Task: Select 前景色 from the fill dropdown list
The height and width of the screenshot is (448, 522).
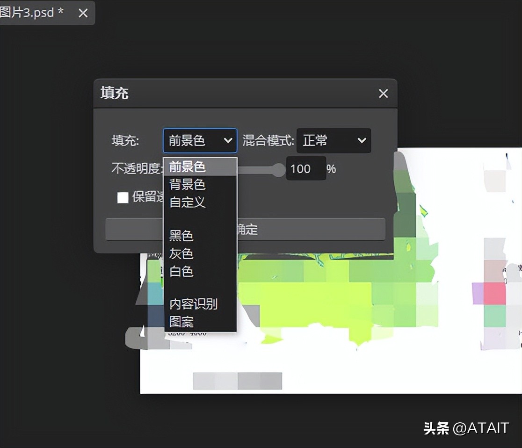Action: [x=187, y=167]
